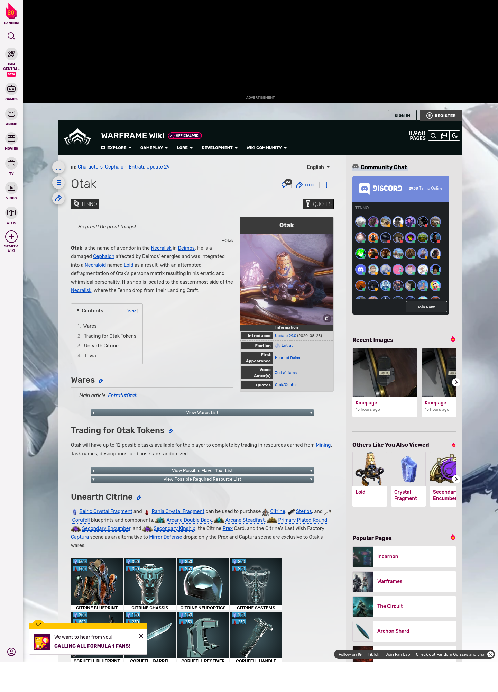Edit the Unearth Citrine section icon
Viewport: 498px width, 692px height.
click(x=139, y=498)
